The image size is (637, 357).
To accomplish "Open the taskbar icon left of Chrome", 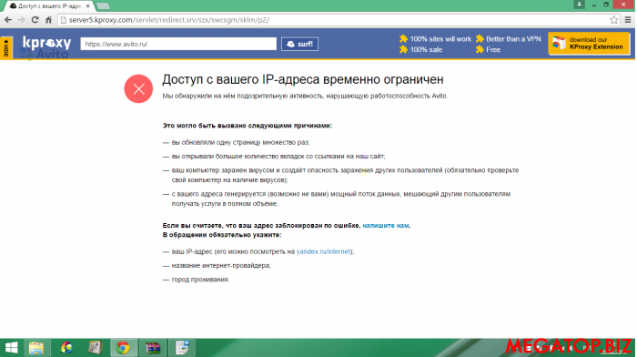I will tap(95, 348).
